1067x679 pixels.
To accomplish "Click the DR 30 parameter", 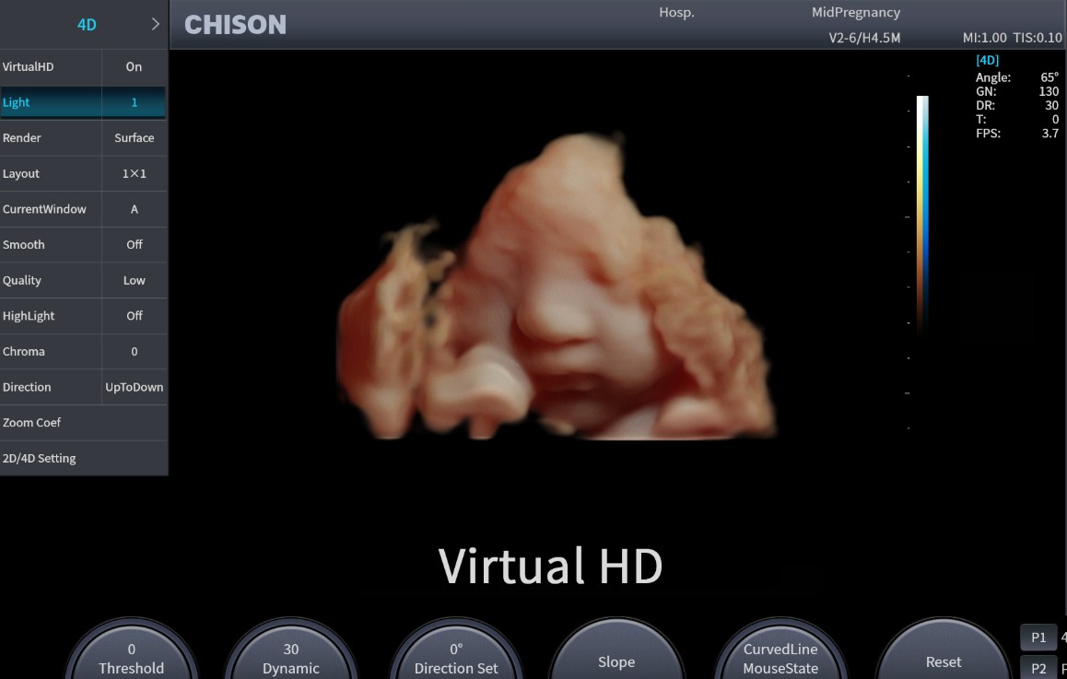I will coord(1017,105).
